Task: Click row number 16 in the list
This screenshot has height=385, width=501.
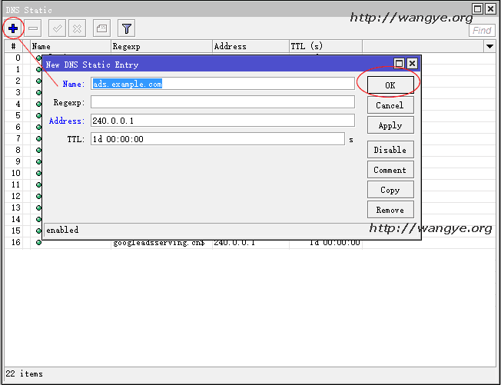Action: click(16, 243)
